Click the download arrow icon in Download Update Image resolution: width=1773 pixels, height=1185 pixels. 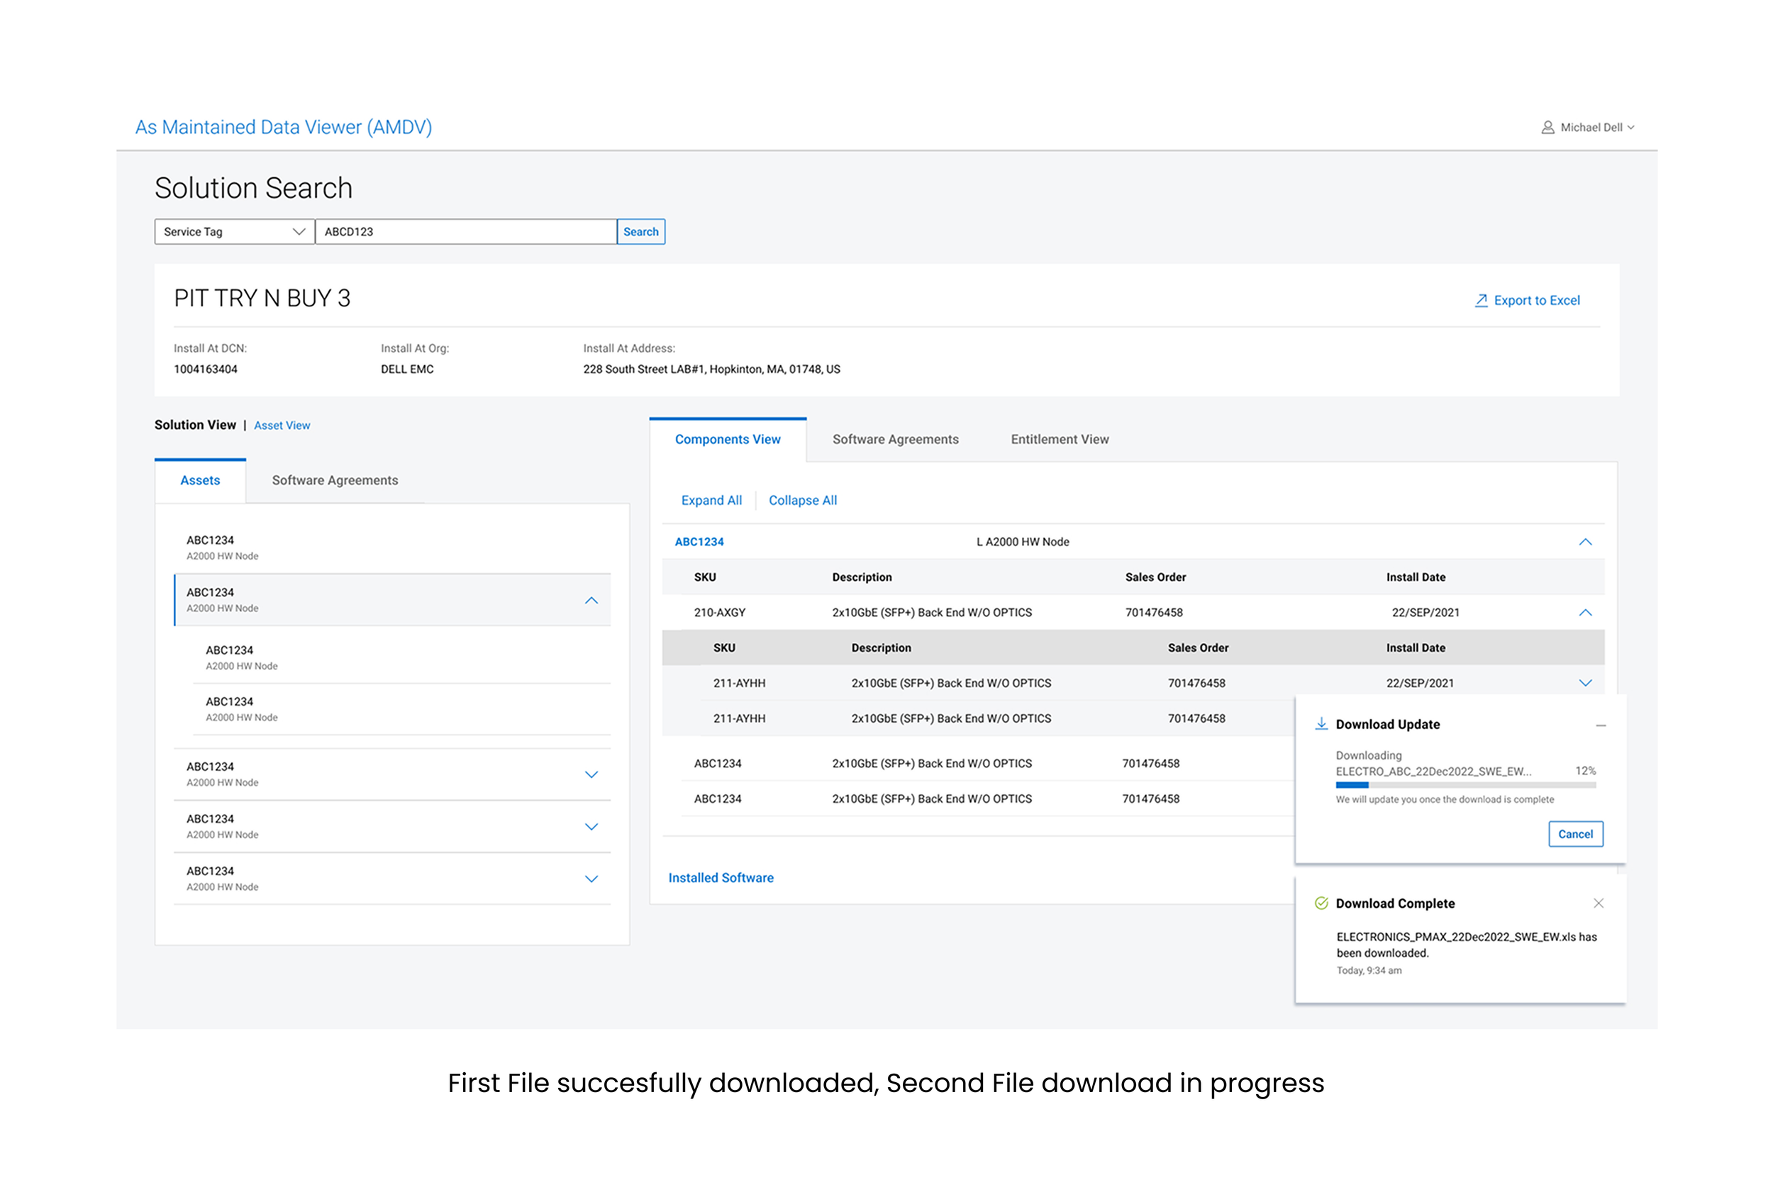(1321, 724)
